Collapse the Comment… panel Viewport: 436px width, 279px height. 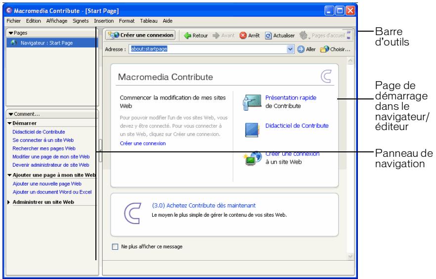tap(11, 114)
